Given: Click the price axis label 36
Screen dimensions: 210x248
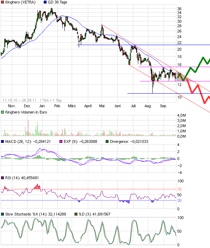Looking at the screenshot, I should coord(179,9).
